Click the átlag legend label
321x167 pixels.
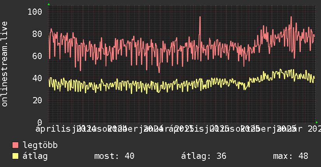coord(35,157)
